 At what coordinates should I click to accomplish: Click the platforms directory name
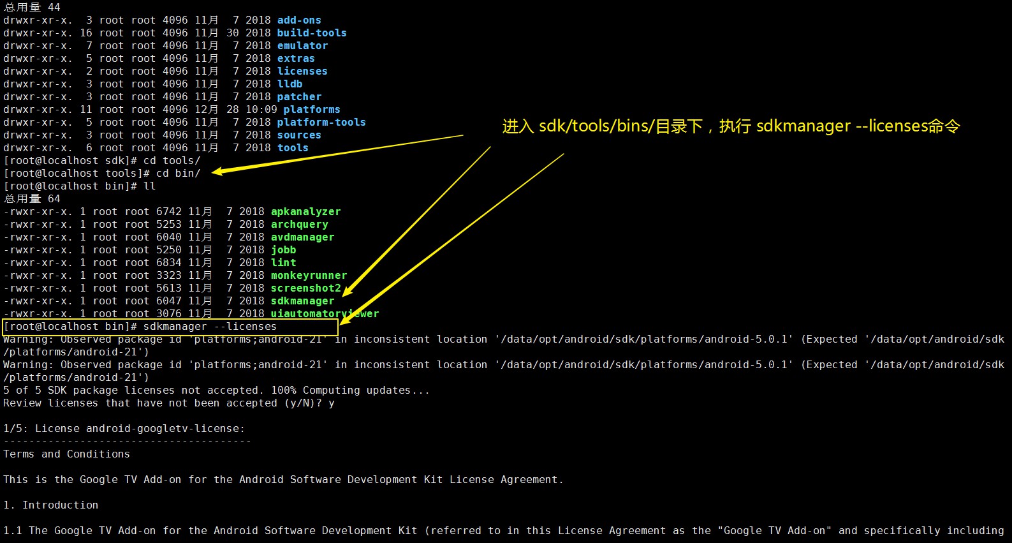(312, 110)
